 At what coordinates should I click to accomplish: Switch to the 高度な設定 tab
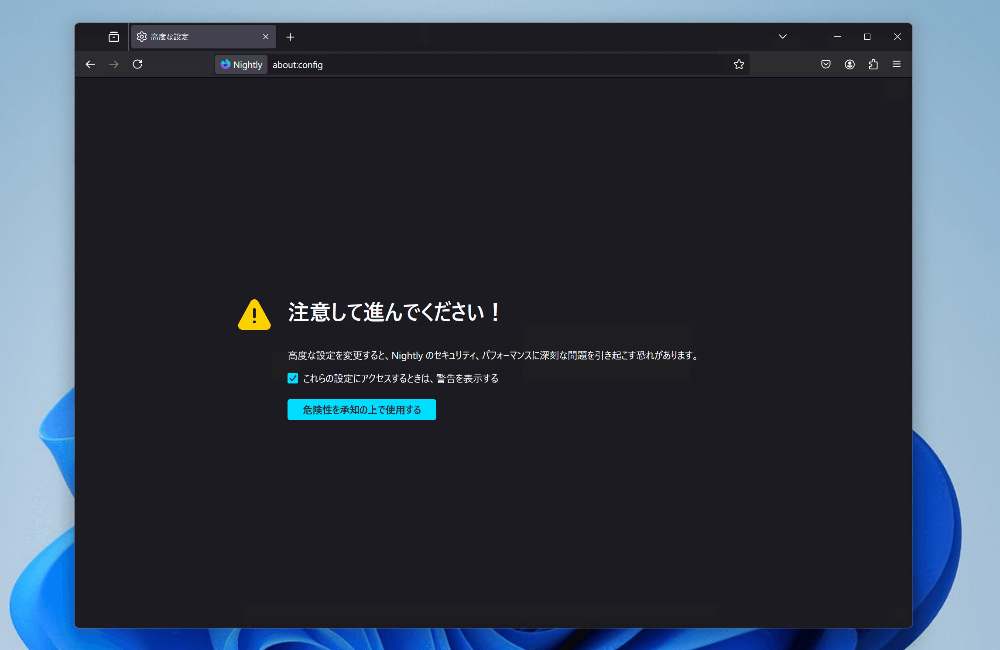[203, 37]
